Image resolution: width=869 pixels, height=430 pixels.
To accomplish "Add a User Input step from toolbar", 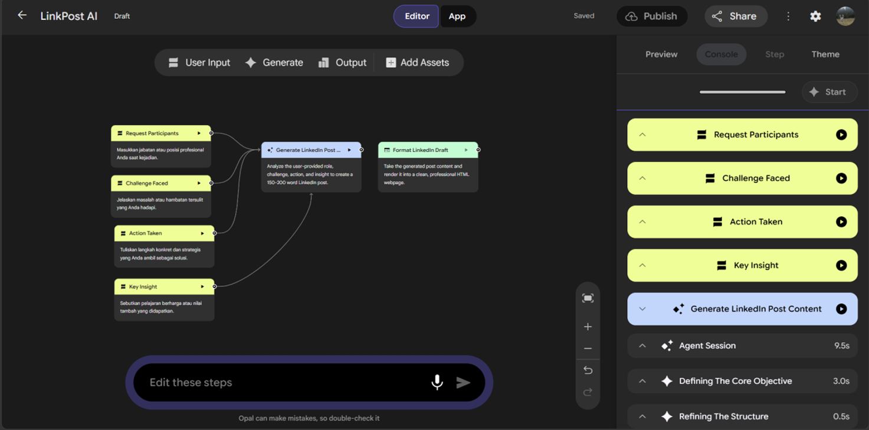I will [199, 62].
